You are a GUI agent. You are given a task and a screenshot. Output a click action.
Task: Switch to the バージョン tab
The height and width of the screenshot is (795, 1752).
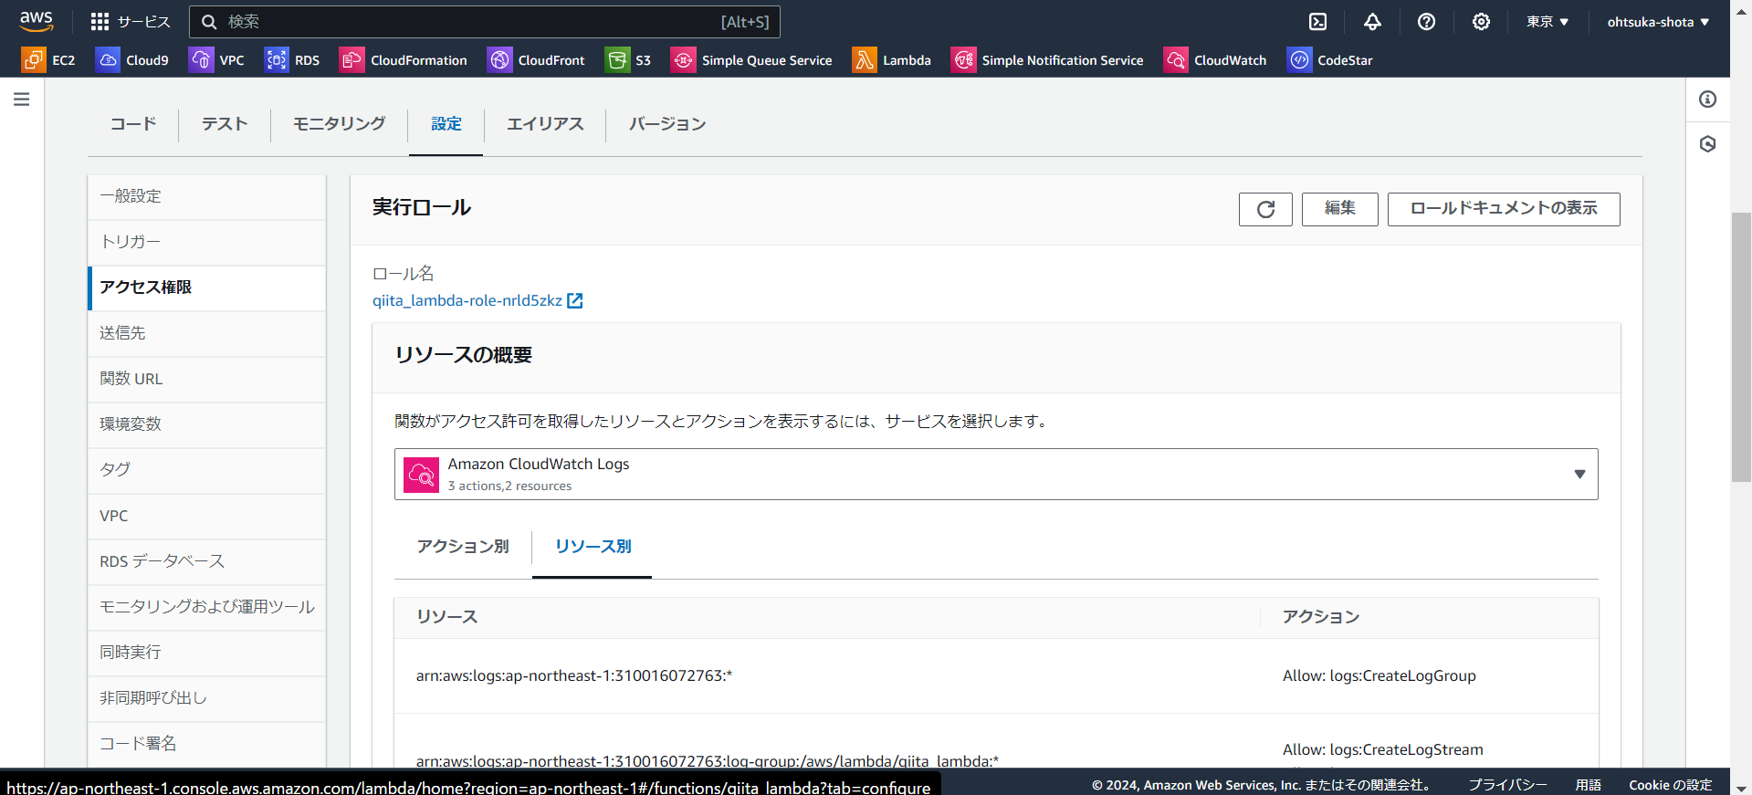pyautogui.click(x=667, y=124)
